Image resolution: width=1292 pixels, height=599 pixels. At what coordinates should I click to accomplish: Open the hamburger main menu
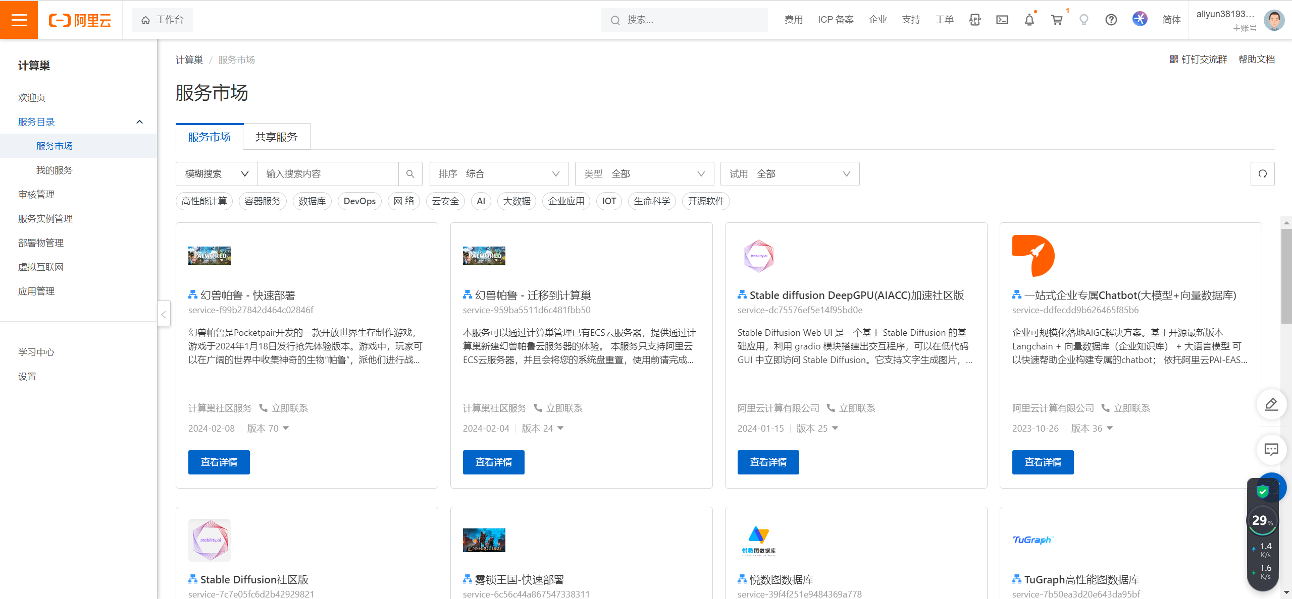(x=19, y=20)
